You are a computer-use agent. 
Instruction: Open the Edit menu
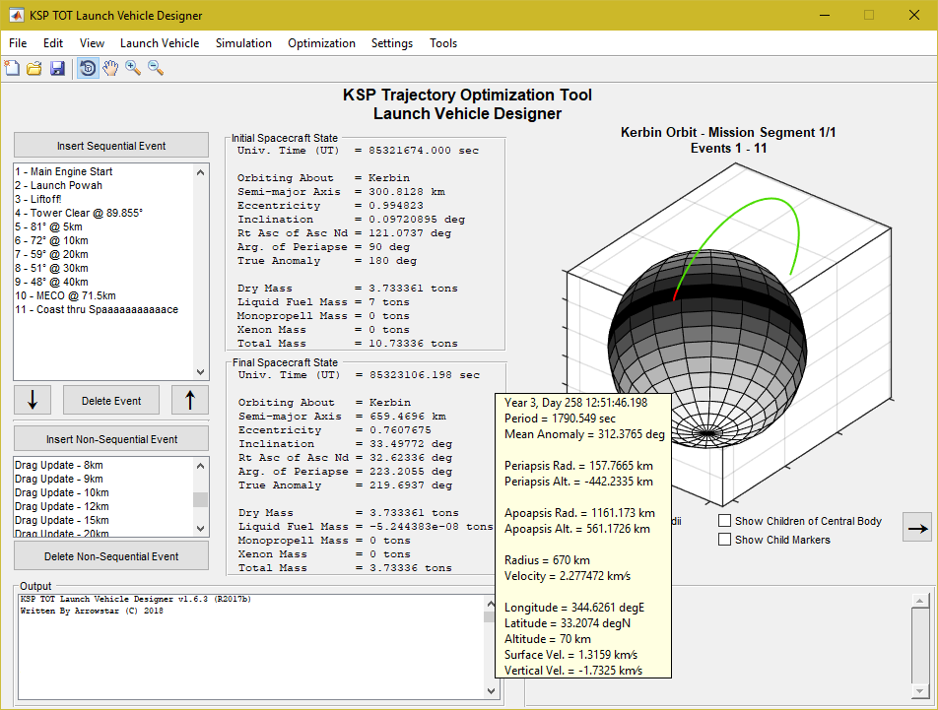(x=52, y=43)
